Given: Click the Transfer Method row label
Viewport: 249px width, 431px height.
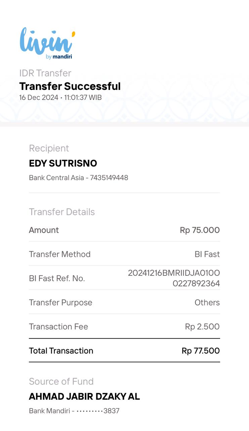Looking at the screenshot, I should [x=59, y=254].
